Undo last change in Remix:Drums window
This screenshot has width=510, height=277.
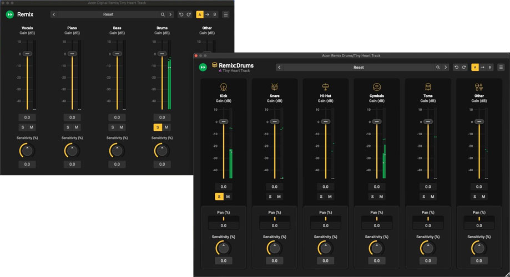tap(457, 68)
